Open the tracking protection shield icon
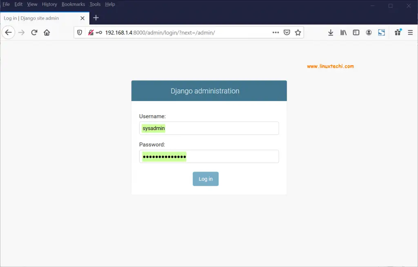 79,32
